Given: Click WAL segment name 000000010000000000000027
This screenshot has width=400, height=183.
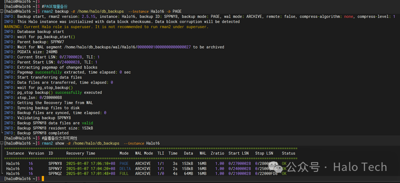Looking at the screenshot, I should click(164, 47).
